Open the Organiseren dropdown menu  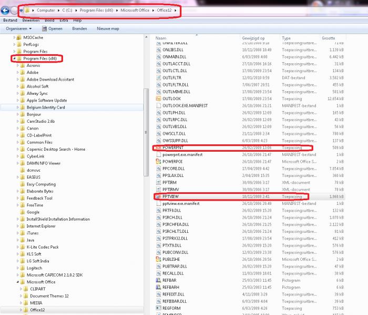19,28
